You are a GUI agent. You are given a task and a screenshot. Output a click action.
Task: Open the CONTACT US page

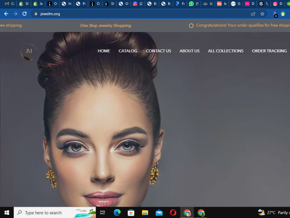tap(158, 51)
